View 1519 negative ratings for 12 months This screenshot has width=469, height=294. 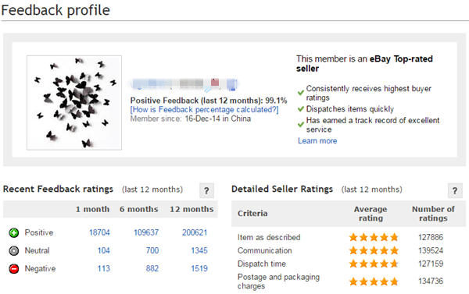click(x=199, y=268)
